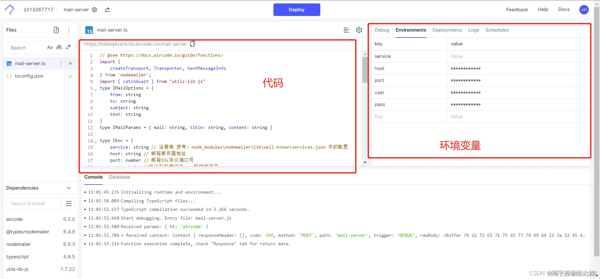The height and width of the screenshot is (279, 600).
Task: Focus the Search & Install dependency field
Action: (x=33, y=204)
